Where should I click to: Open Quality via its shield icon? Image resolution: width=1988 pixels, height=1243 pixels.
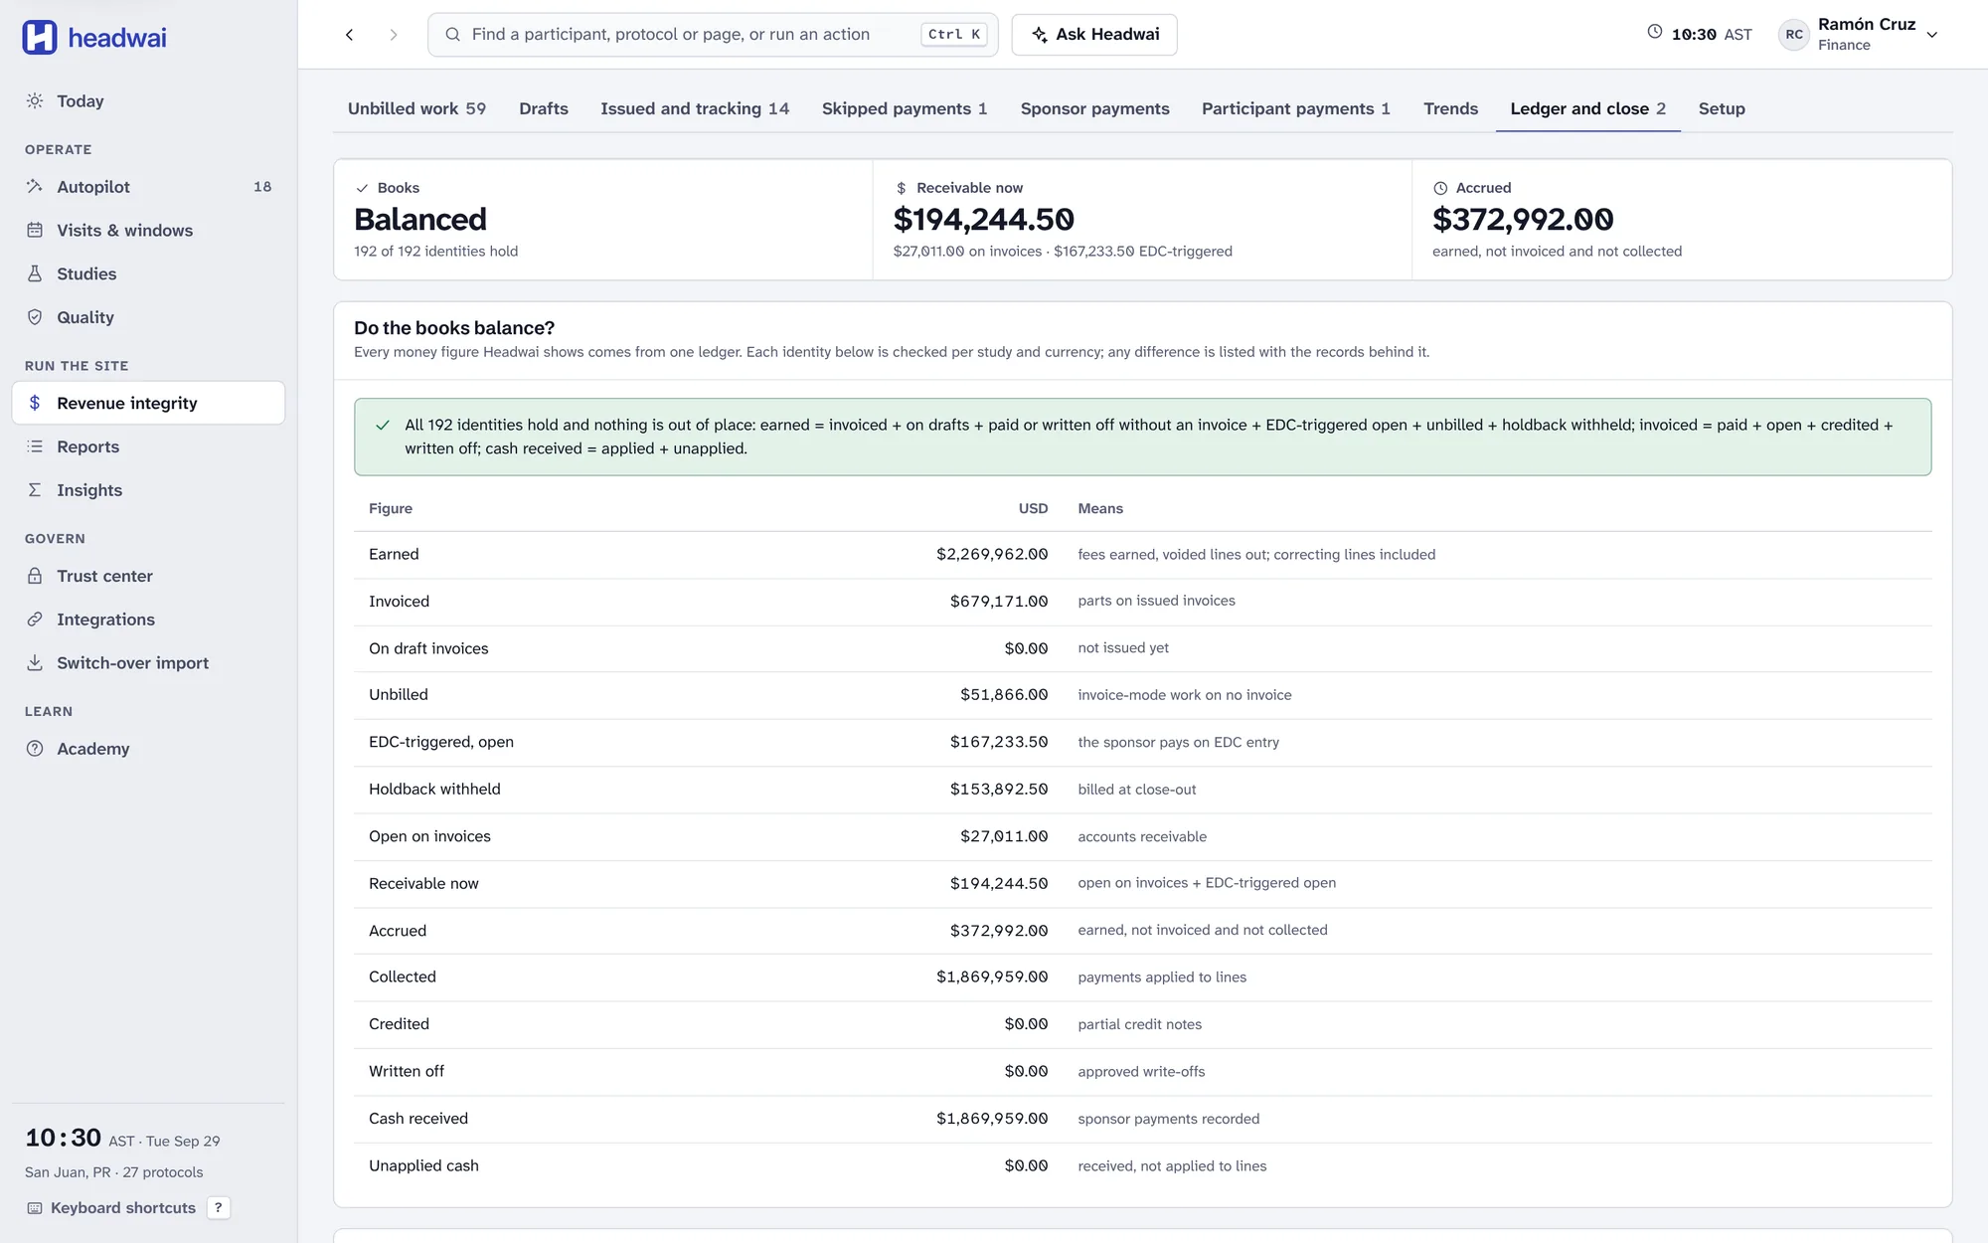[35, 317]
